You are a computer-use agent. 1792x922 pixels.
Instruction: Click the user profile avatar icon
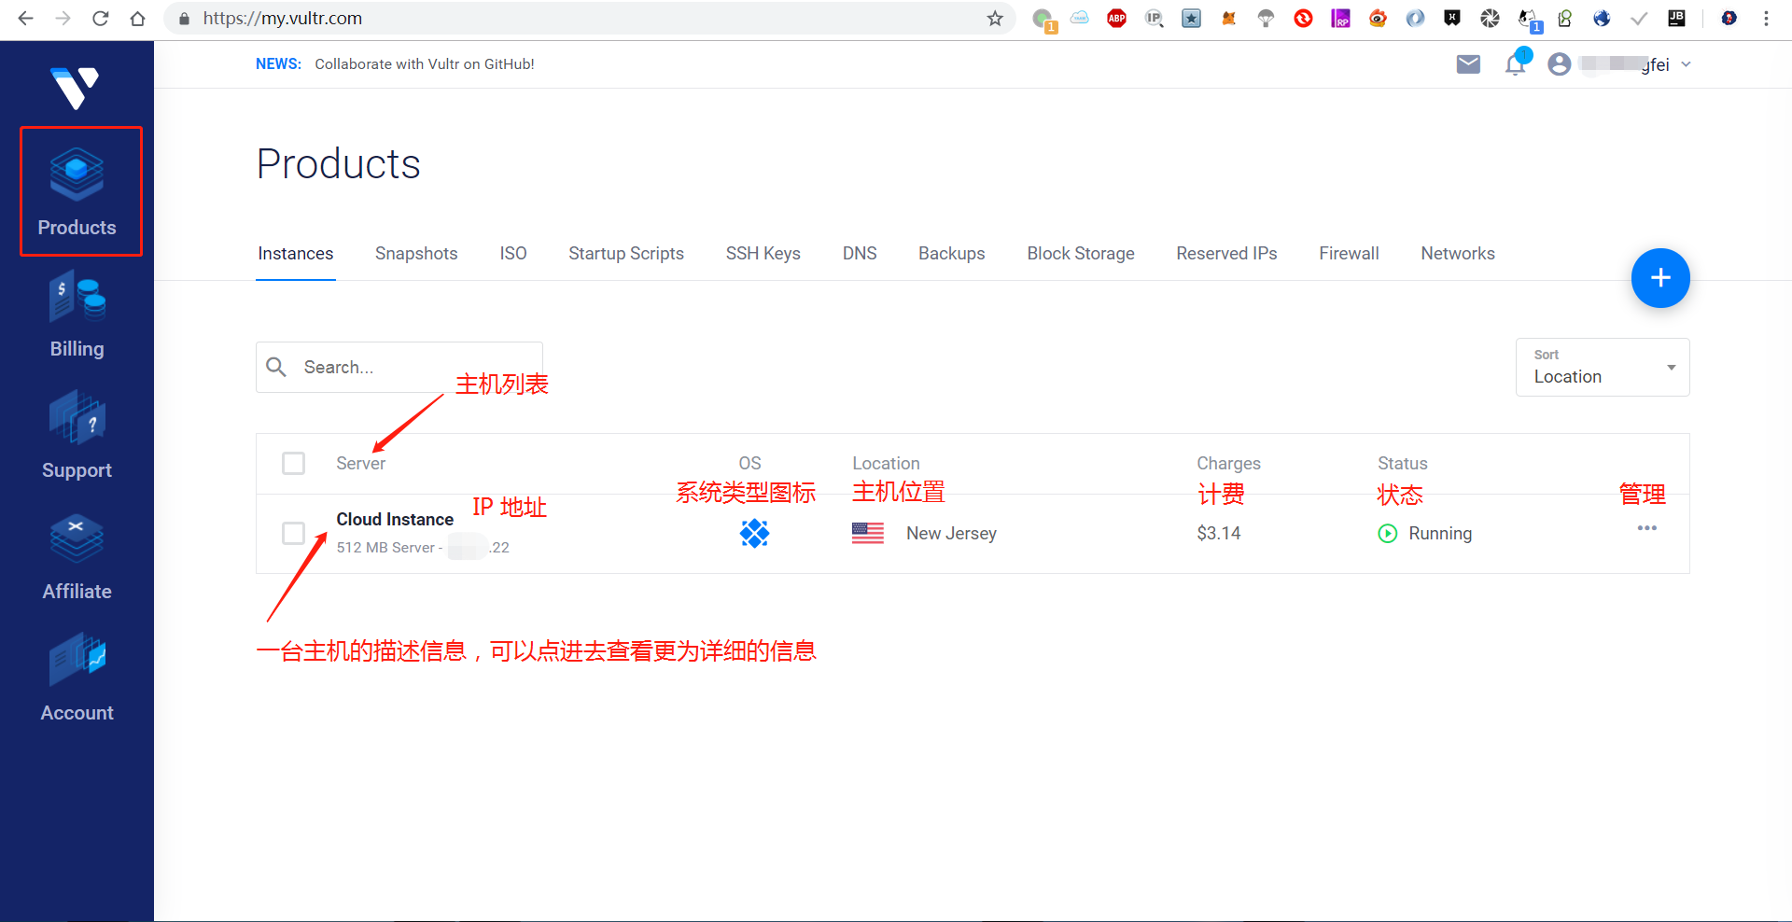(1559, 64)
